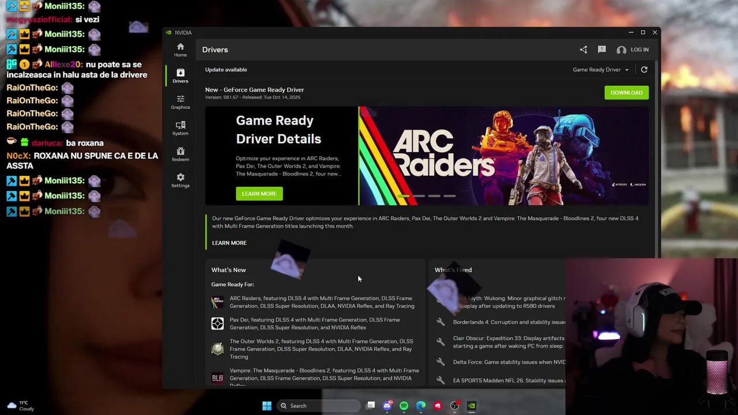Click ARC Raiders DLSS 4 description text

pos(322,302)
